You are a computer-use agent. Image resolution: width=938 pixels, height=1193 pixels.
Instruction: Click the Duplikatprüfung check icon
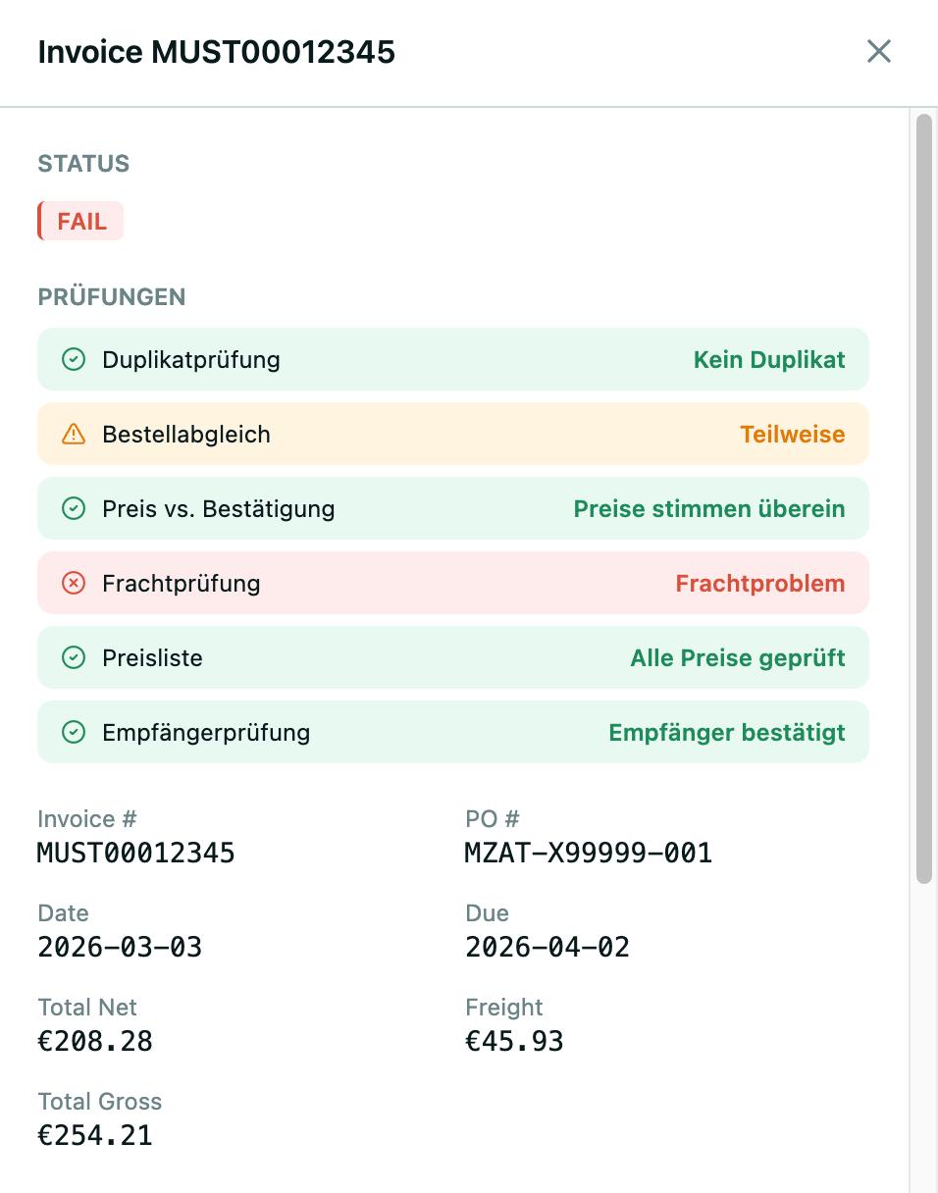[x=73, y=359]
